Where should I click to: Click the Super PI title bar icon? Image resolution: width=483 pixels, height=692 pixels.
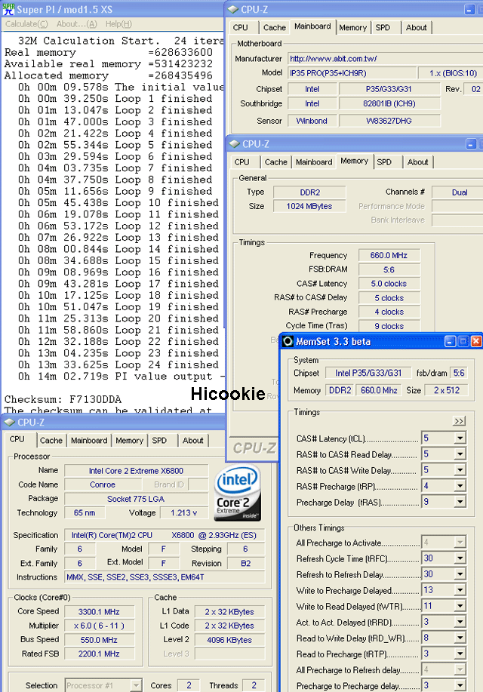[x=8, y=9]
